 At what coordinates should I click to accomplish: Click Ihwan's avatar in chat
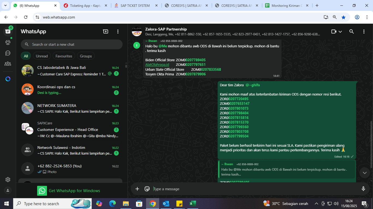(137, 45)
